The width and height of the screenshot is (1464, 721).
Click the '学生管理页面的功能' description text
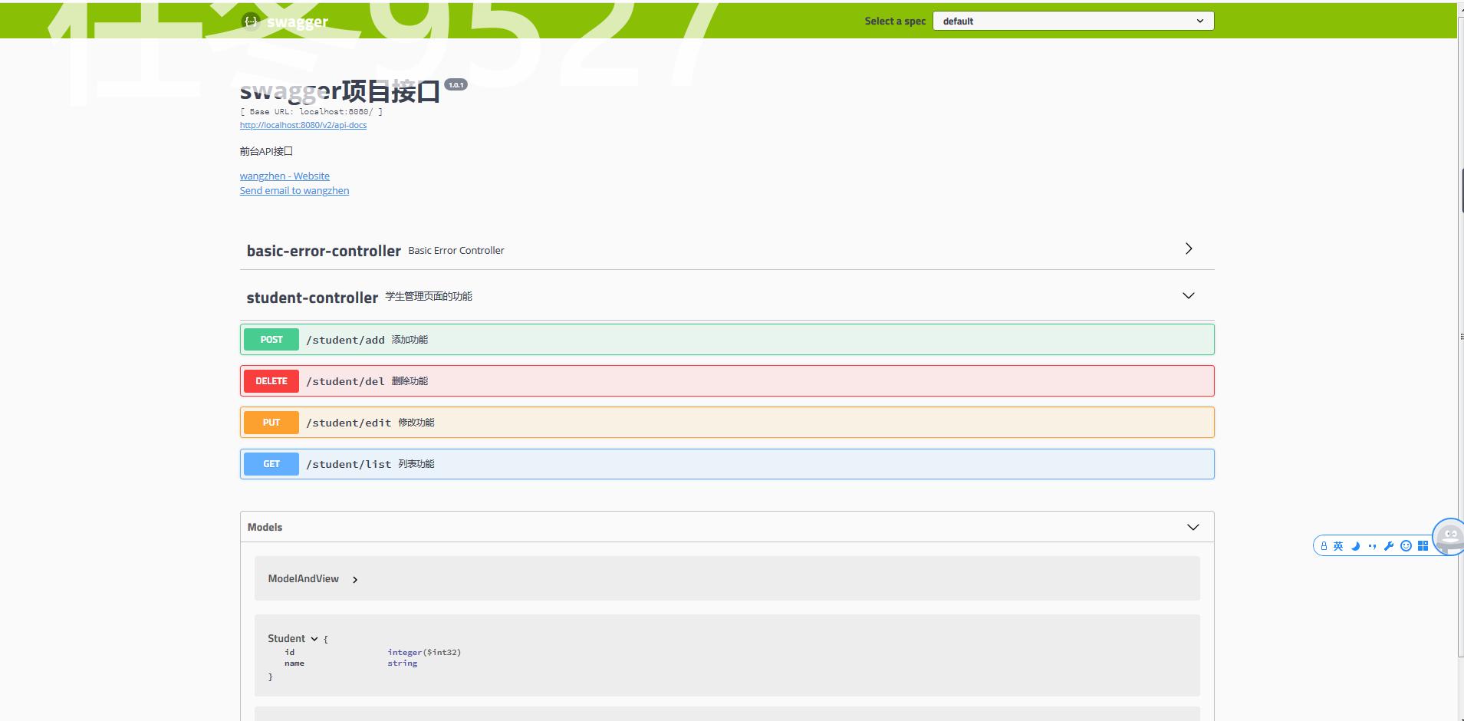(x=429, y=296)
